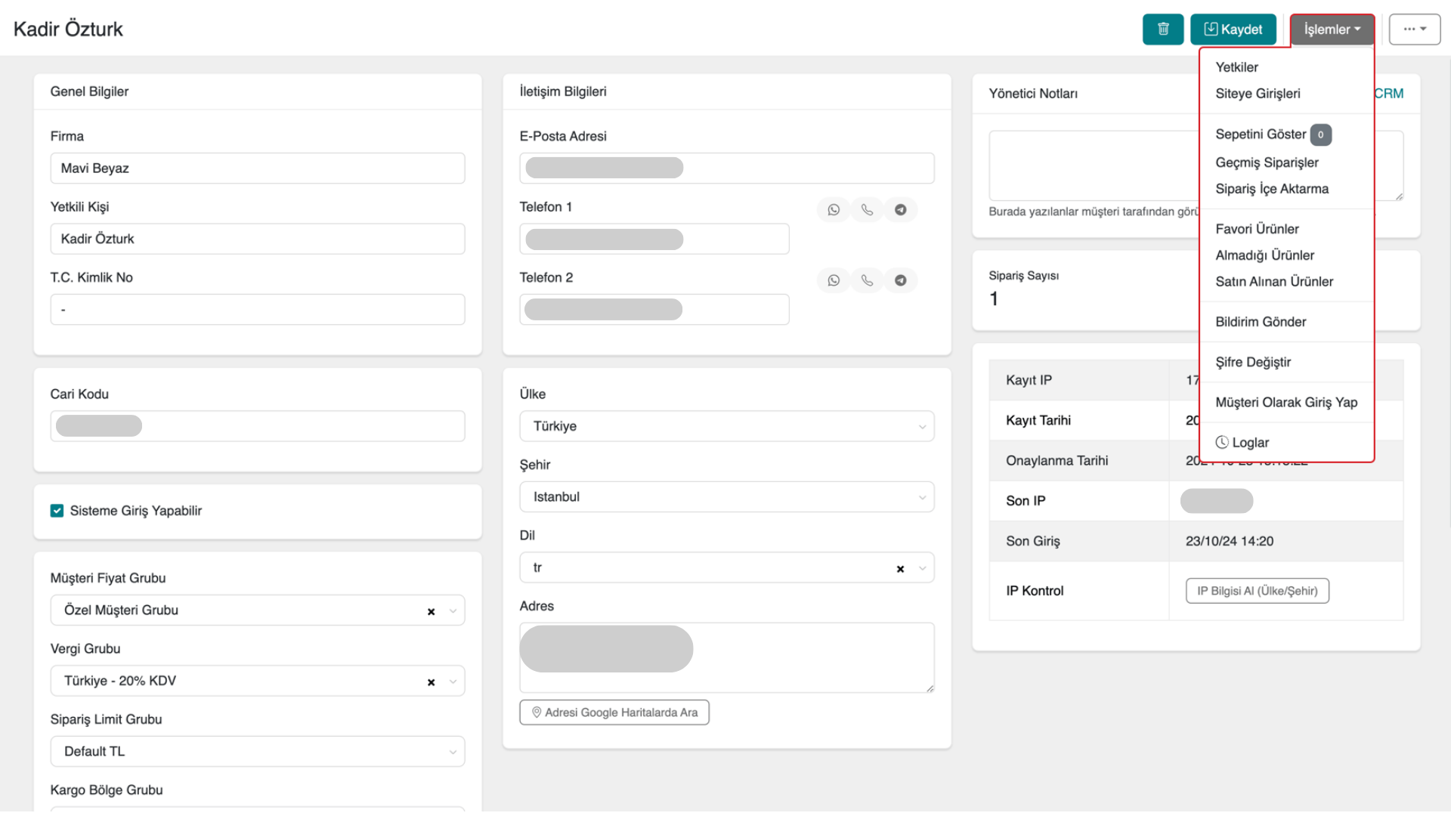Click Telegram icon next to Telefon 1
Viewport: 1451px width, 816px height.
(900, 210)
